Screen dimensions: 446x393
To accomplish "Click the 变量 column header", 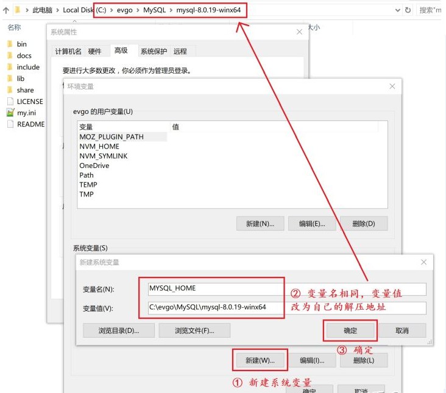I will pos(124,127).
